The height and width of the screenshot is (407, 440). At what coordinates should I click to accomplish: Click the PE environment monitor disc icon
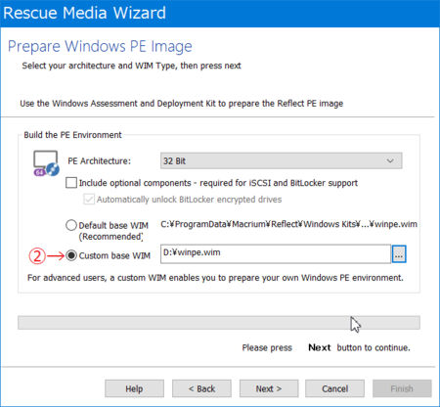click(x=46, y=163)
